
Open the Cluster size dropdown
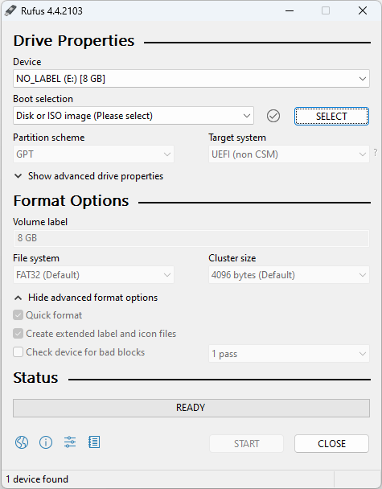point(289,275)
